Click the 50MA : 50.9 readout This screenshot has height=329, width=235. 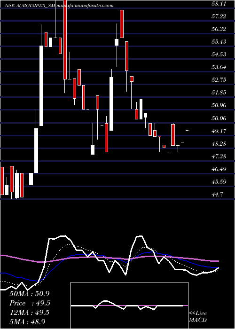[x=30, y=294]
